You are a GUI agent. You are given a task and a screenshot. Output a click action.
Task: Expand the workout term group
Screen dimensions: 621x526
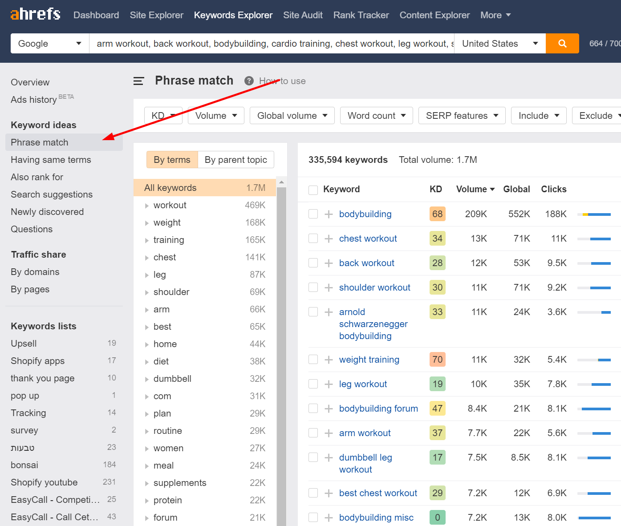[146, 206]
